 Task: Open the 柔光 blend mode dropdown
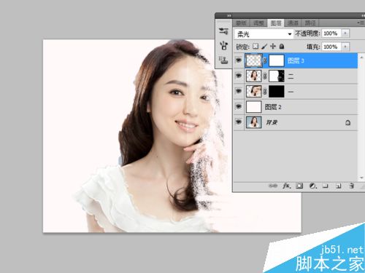click(x=264, y=33)
